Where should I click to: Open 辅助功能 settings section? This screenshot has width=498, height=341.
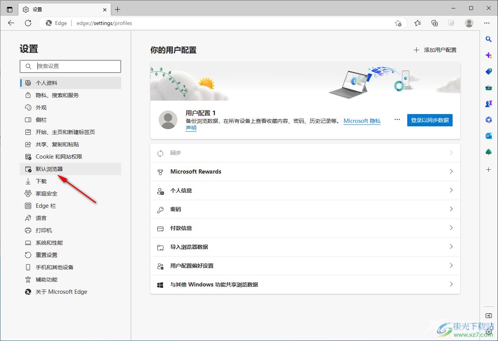click(x=70, y=280)
